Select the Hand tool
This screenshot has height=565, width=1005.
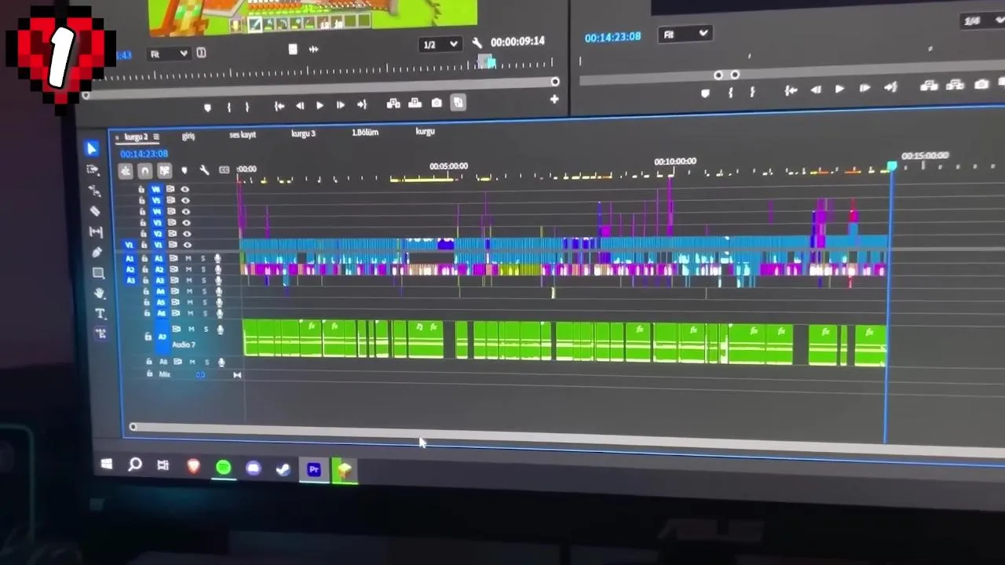(x=99, y=293)
